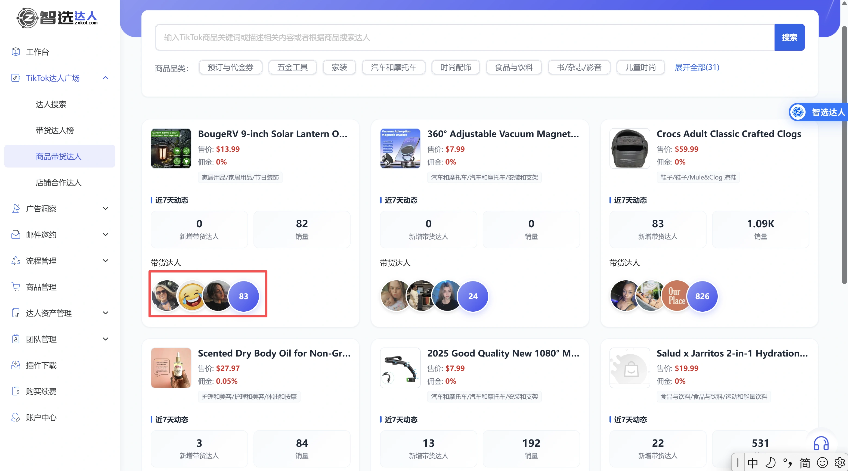Click the blue 搜索 button
The width and height of the screenshot is (848, 471).
coord(790,37)
